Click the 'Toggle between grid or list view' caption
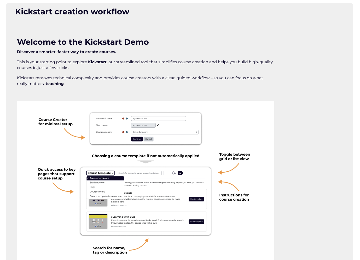Screen dimensions: 360x260 [x=235, y=157]
